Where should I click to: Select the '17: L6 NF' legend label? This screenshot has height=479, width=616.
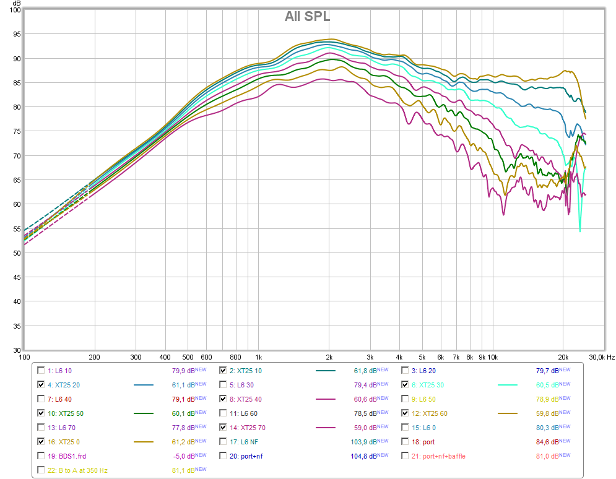click(x=244, y=442)
